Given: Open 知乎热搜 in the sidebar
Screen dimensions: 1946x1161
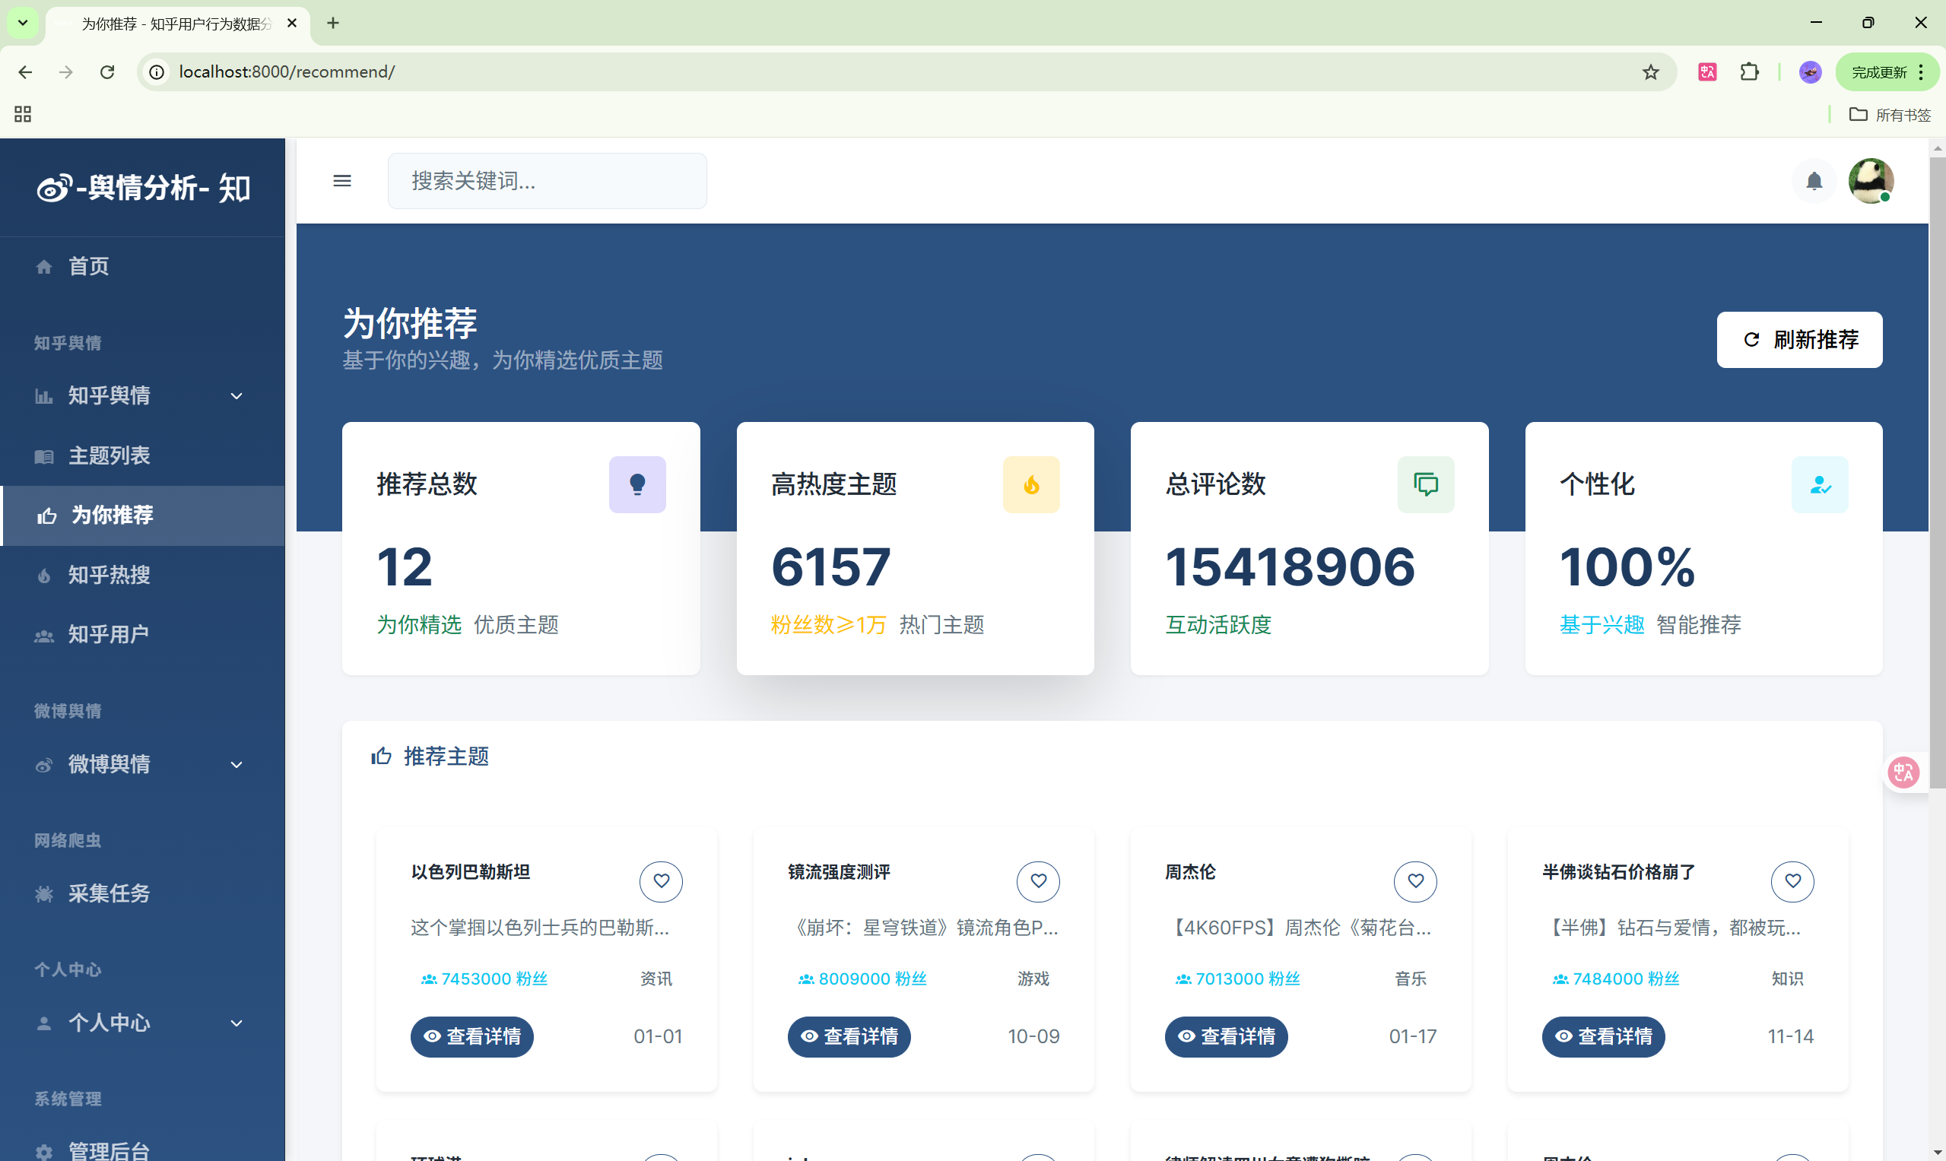Looking at the screenshot, I should pos(109,574).
